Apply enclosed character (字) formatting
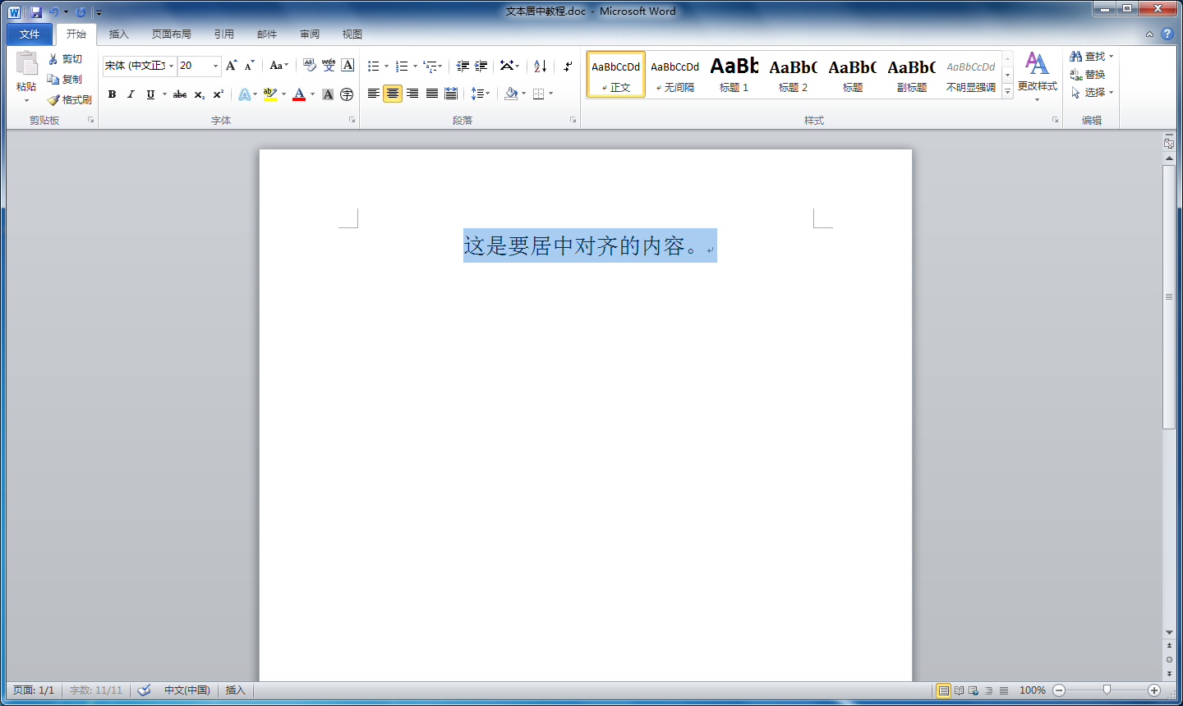Image resolution: width=1183 pixels, height=706 pixels. pyautogui.click(x=347, y=94)
